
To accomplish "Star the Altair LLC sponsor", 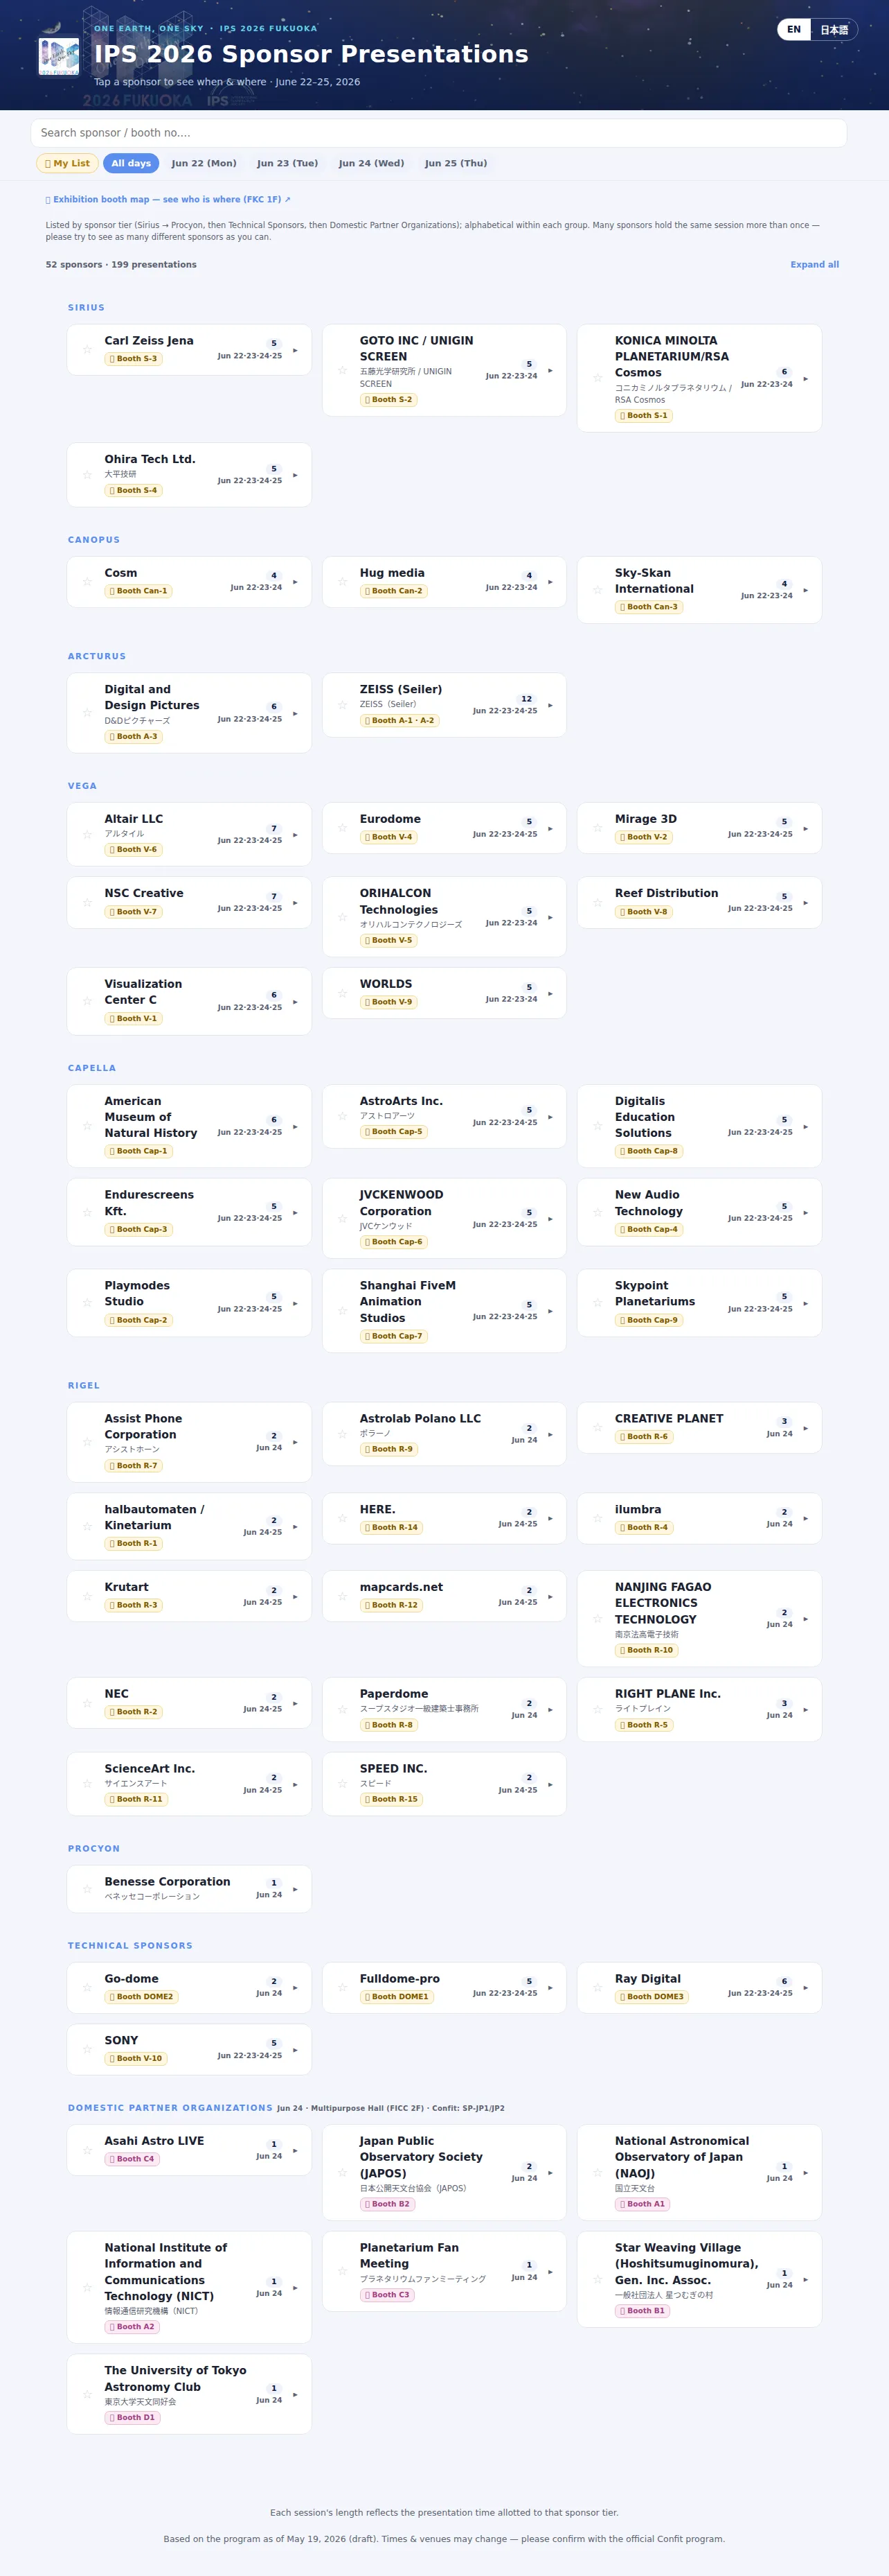I will click(x=87, y=834).
